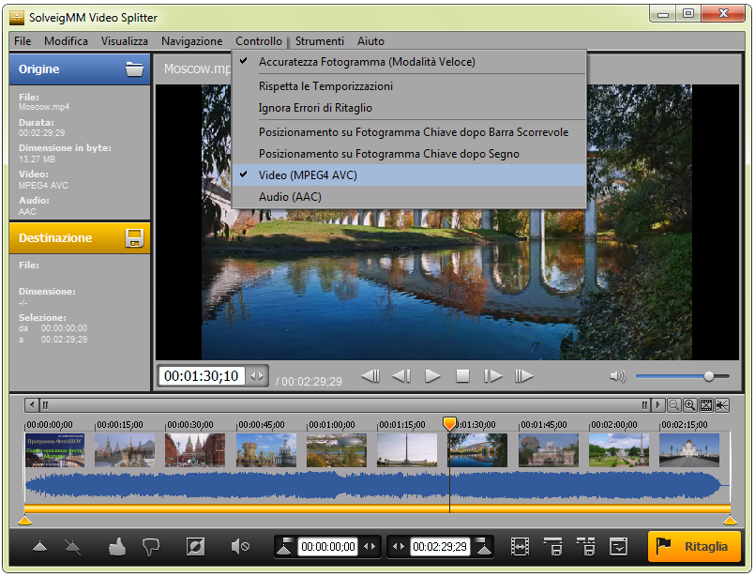This screenshot has height=577, width=755.
Task: Open the Aiuto menu
Action: 370,41
